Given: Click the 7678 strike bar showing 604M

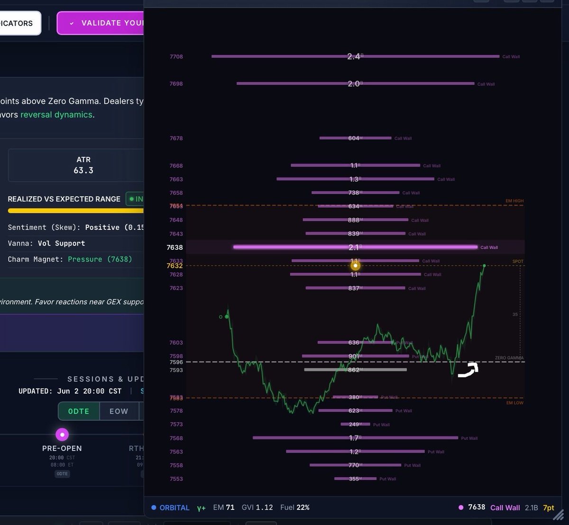Looking at the screenshot, I should [x=355, y=138].
